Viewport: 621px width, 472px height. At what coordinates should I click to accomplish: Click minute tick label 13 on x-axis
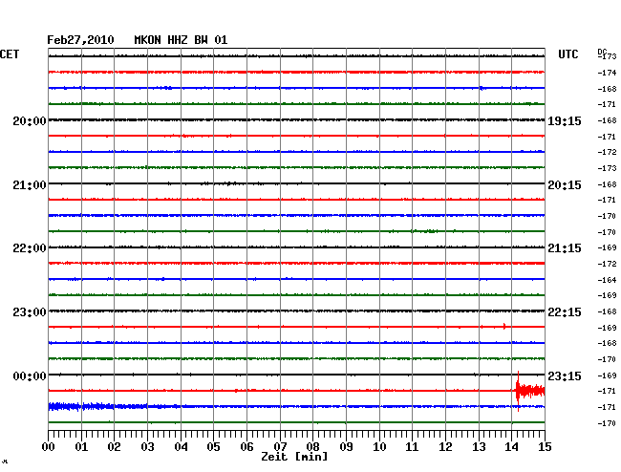[479, 447]
